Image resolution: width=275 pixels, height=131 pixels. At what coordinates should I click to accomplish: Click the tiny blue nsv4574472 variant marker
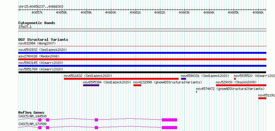[x=197, y=92]
